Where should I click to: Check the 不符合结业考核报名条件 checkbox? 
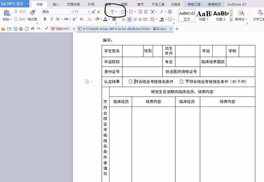click(181, 82)
